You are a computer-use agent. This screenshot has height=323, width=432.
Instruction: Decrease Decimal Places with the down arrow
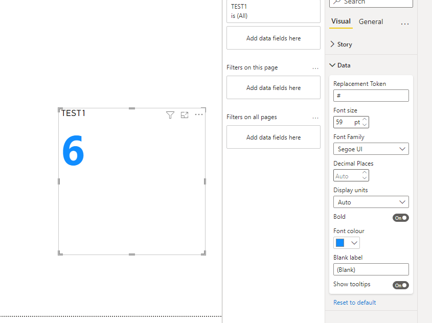(x=365, y=178)
